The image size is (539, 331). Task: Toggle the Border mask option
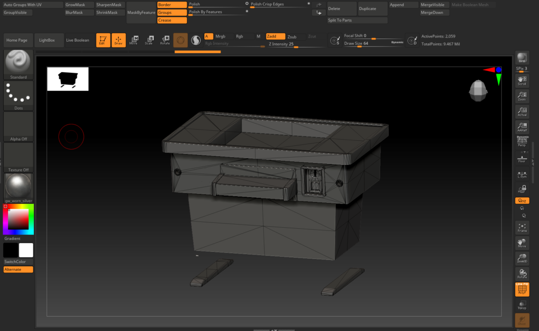pos(172,5)
